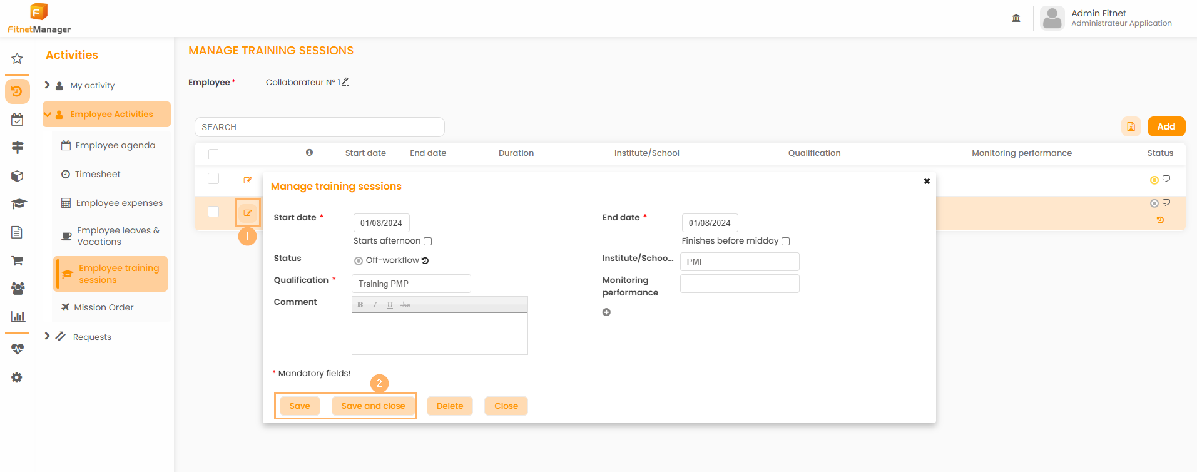This screenshot has height=472, width=1197.
Task: Click the favorites star icon in sidebar
Action: [17, 58]
